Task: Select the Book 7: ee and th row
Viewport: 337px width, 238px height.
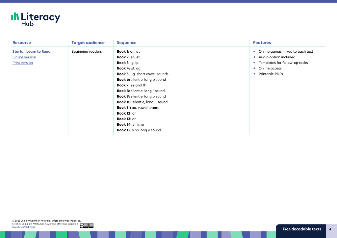Action: [x=132, y=85]
